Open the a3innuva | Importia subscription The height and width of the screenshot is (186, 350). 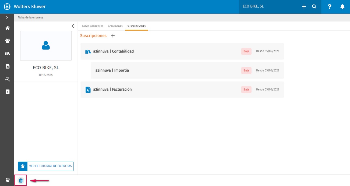coord(187,70)
